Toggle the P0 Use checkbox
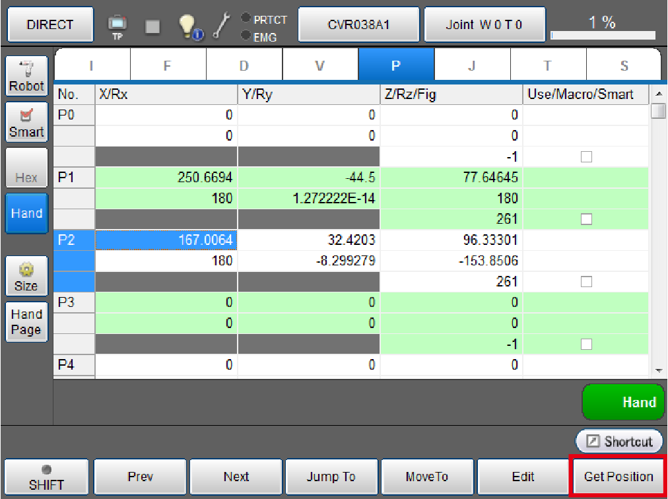 (x=585, y=156)
